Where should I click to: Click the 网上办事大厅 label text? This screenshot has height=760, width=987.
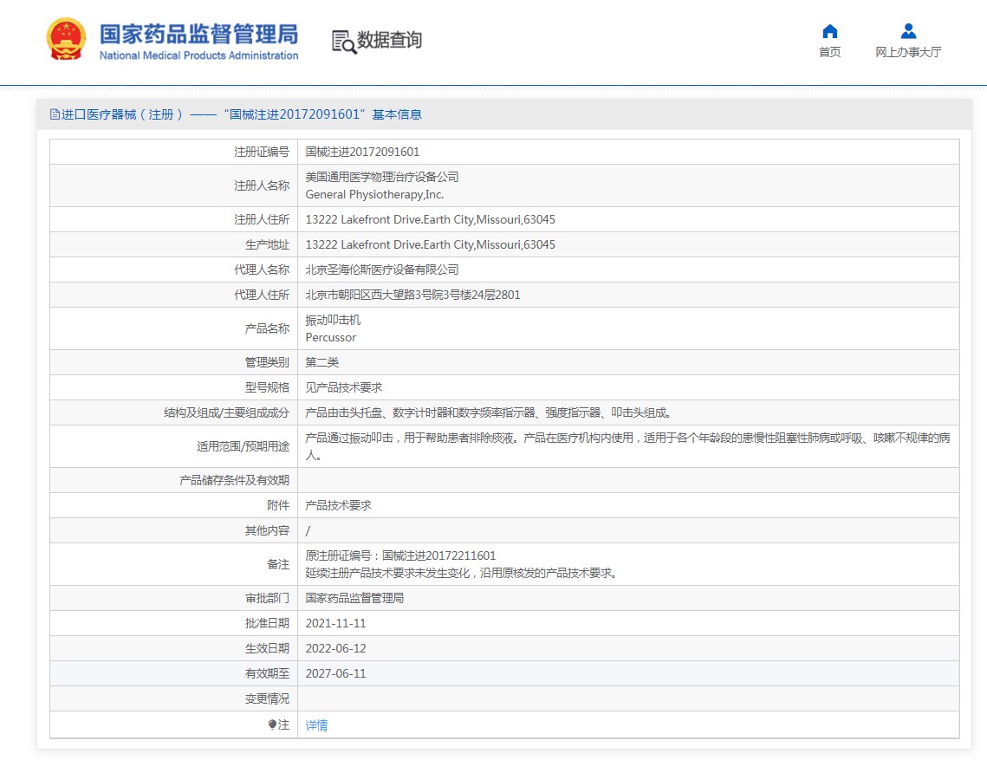(907, 52)
